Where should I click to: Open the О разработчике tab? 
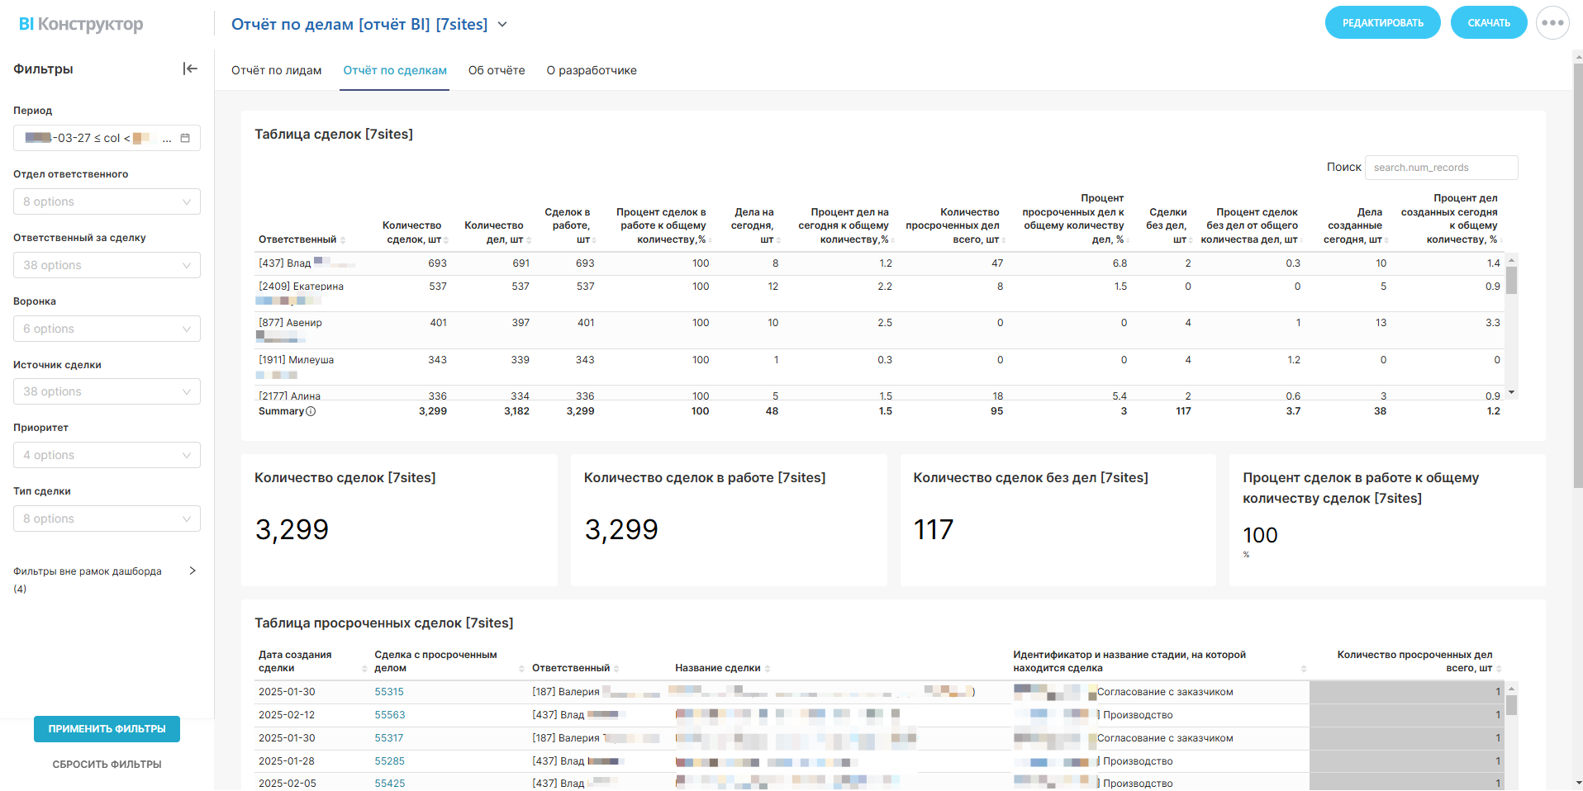[591, 70]
